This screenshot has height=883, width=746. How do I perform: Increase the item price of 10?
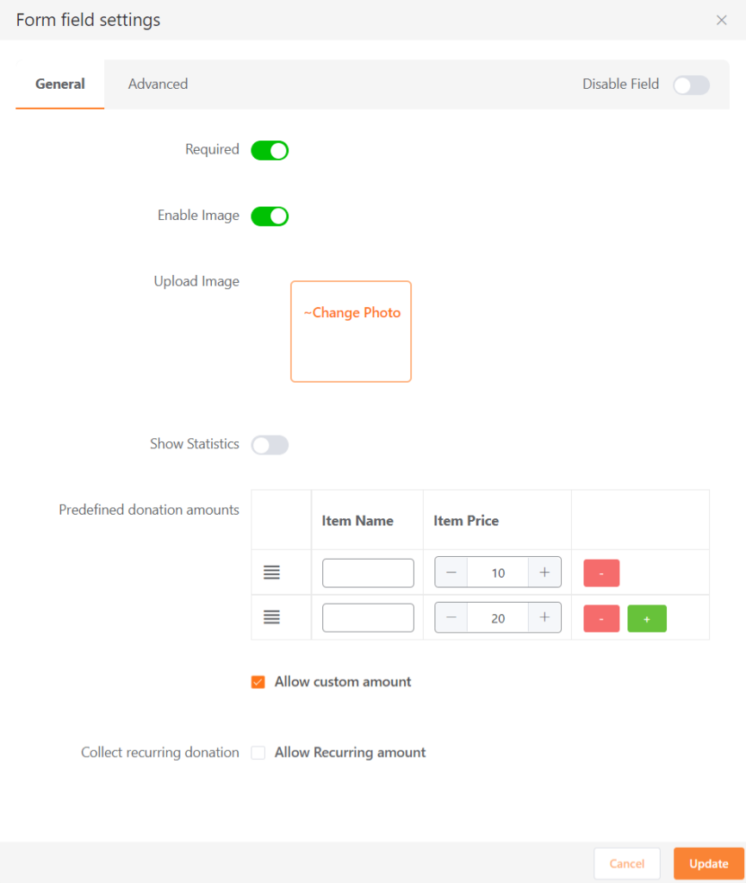544,573
